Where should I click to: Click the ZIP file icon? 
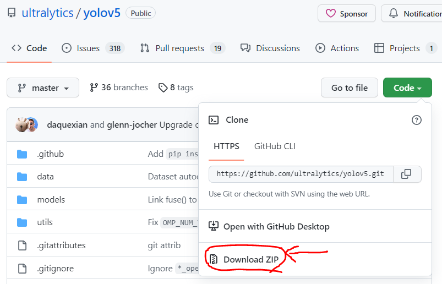click(x=214, y=259)
